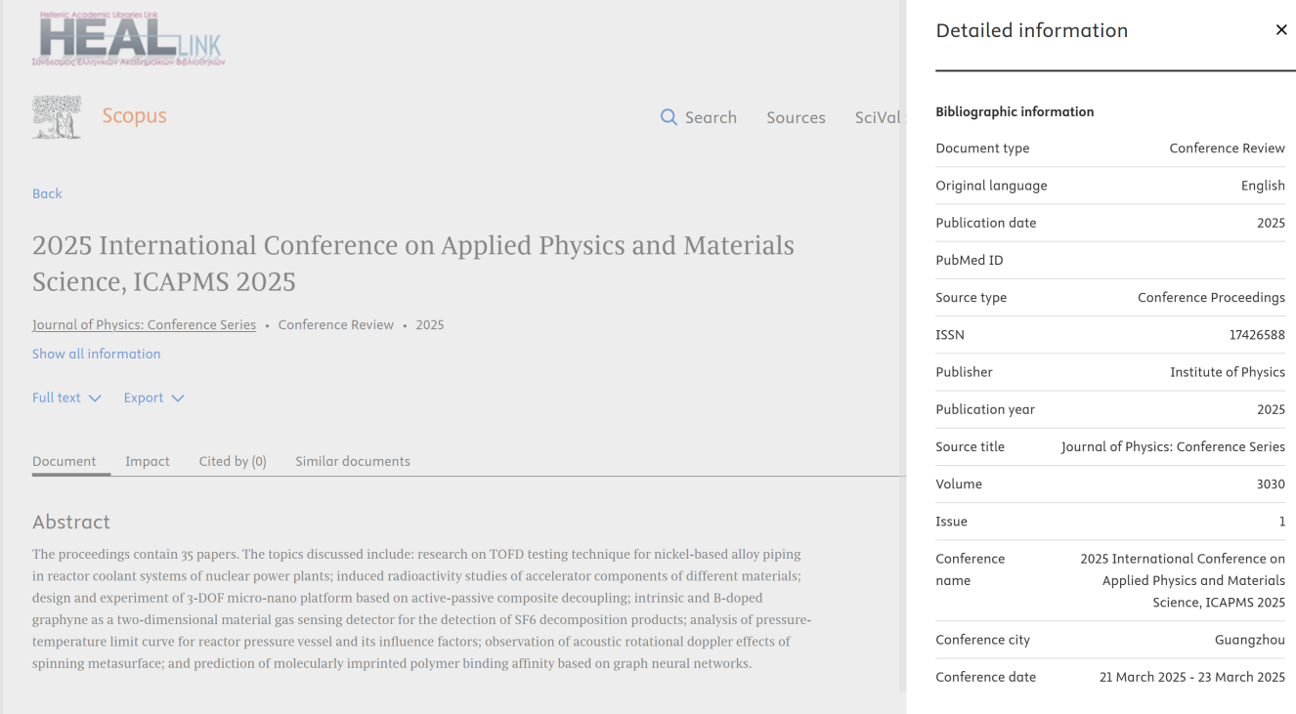1296x714 pixels.
Task: Open the Sources menu item
Action: pos(796,117)
